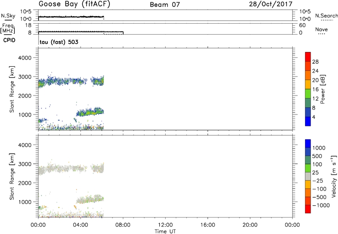Select the "Beam 07" heading text
The image size is (338, 234).
coord(165,5)
